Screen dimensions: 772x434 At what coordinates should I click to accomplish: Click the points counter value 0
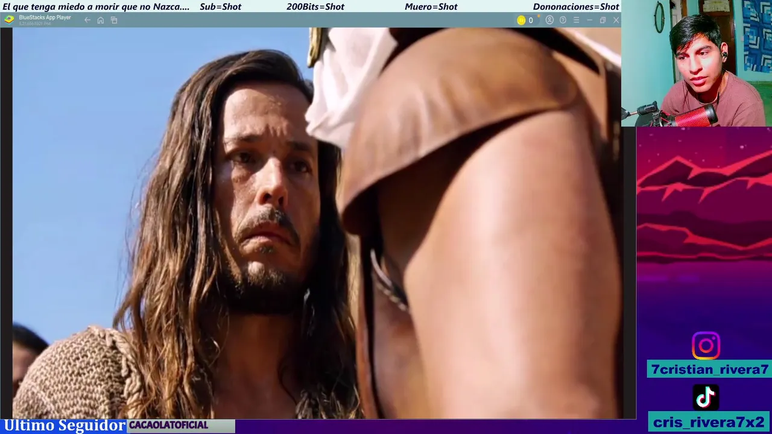pyautogui.click(x=531, y=20)
